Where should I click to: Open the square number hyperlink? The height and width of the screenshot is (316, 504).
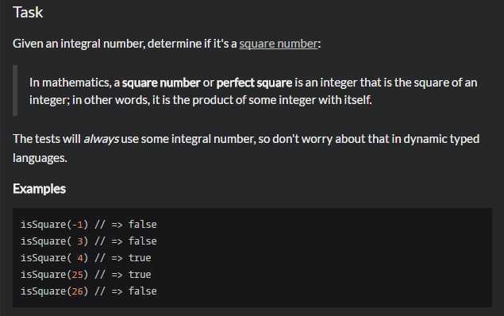(x=279, y=44)
